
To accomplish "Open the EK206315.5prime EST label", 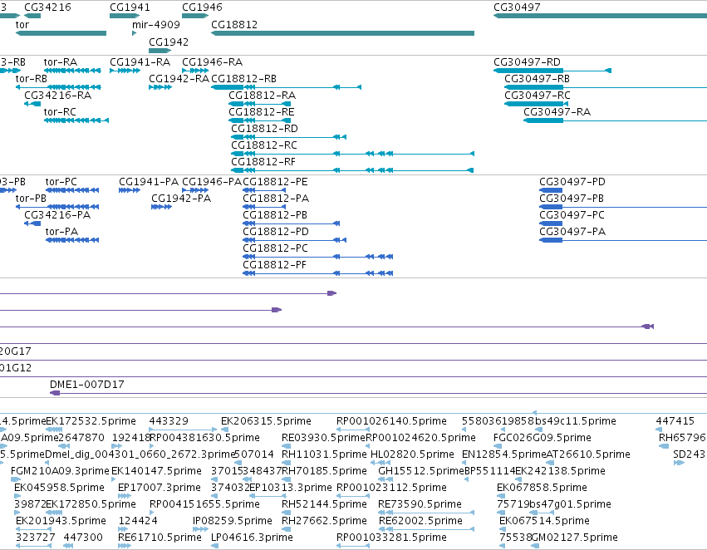I will (x=266, y=421).
